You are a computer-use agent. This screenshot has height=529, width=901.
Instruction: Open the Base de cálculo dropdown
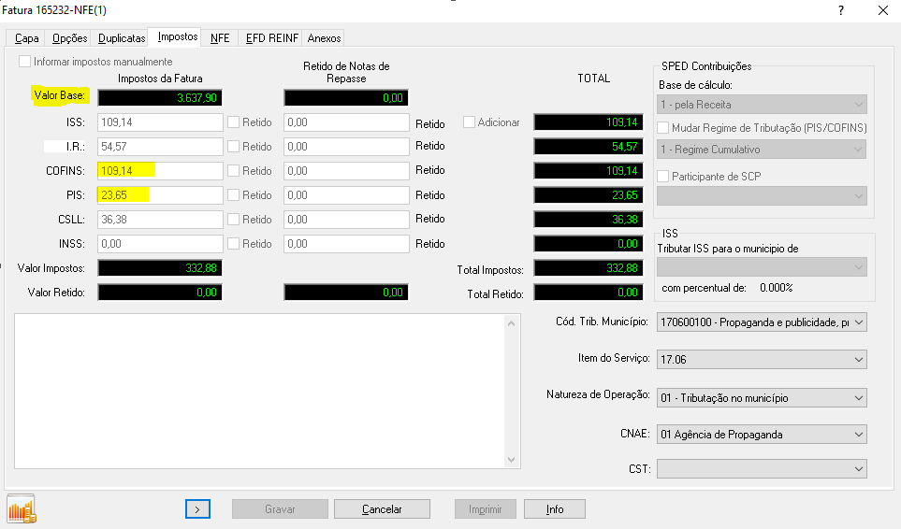tap(762, 105)
